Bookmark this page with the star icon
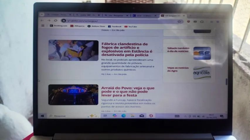 179,22
